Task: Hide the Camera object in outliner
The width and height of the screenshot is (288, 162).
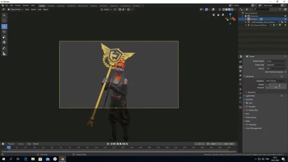Action: click(x=285, y=19)
